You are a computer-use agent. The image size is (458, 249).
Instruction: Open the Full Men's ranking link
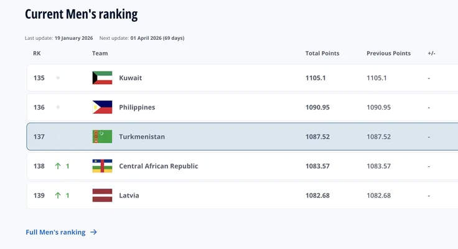[x=55, y=232]
